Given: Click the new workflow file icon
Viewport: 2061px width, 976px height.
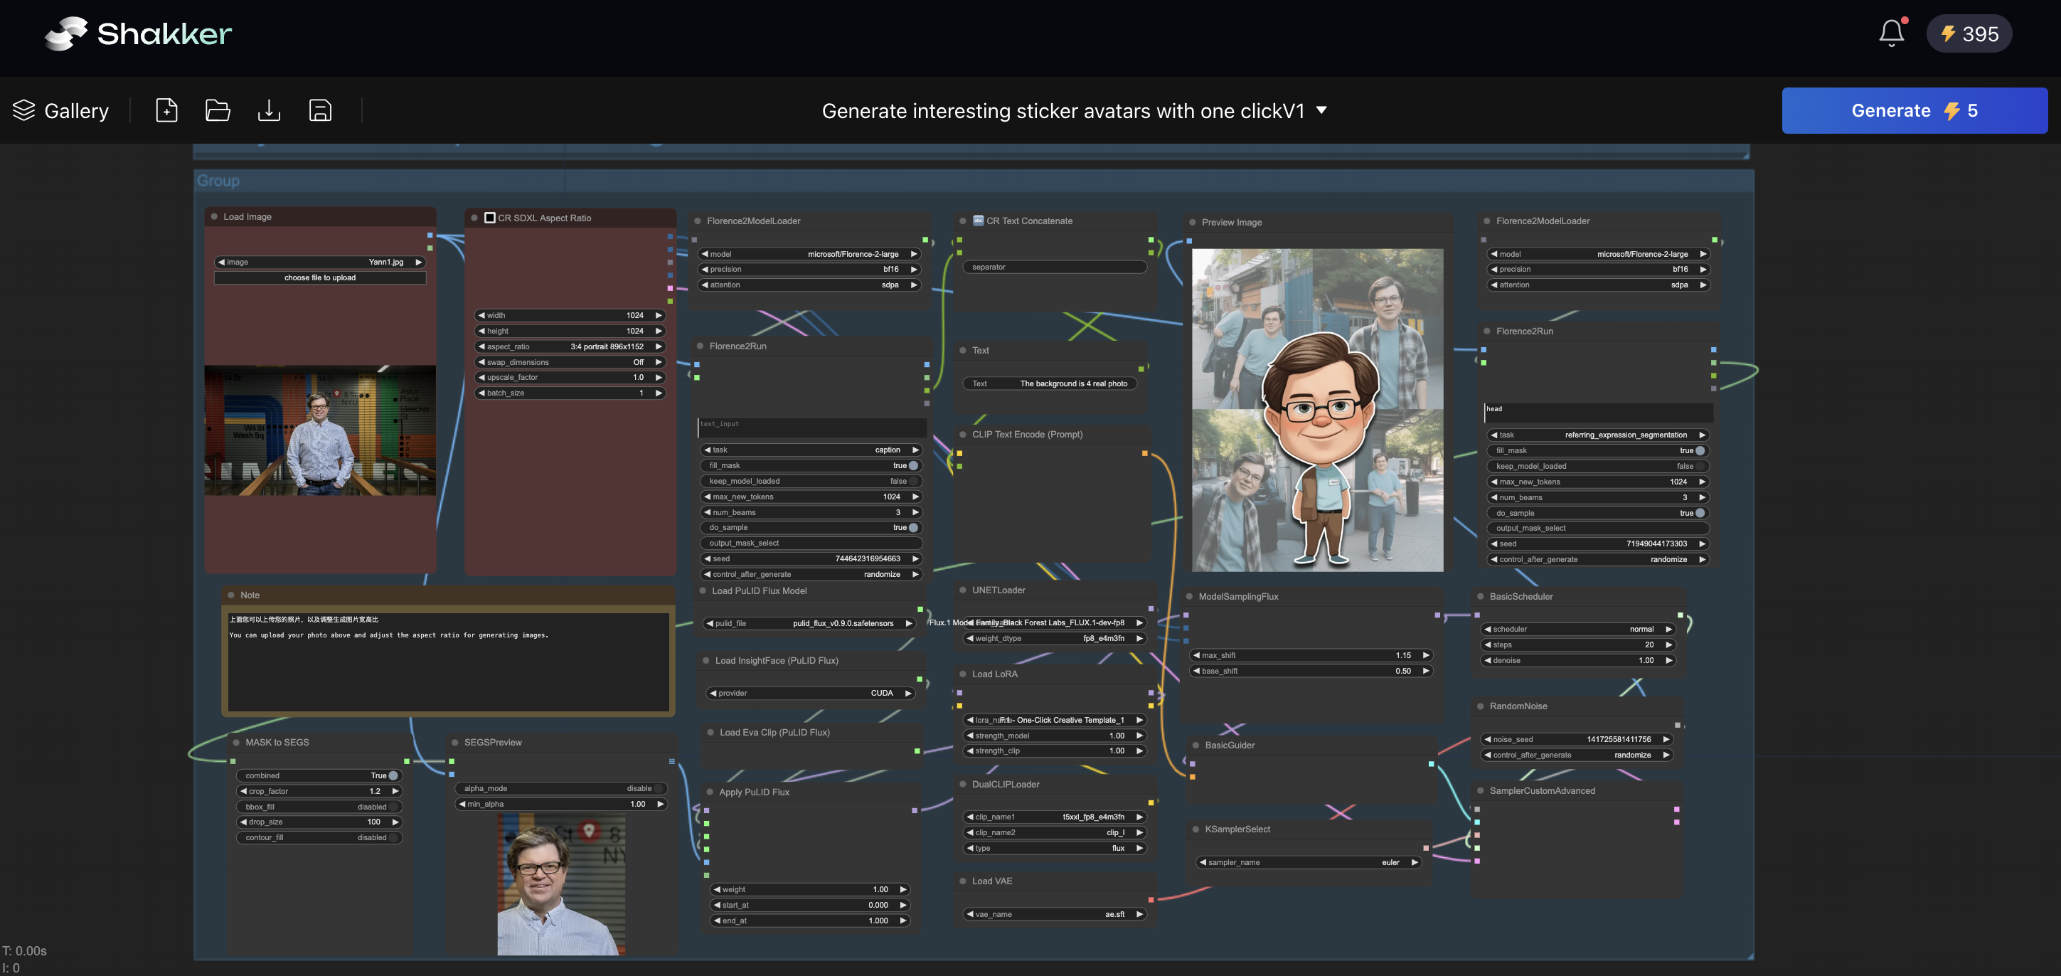Looking at the screenshot, I should pyautogui.click(x=166, y=110).
